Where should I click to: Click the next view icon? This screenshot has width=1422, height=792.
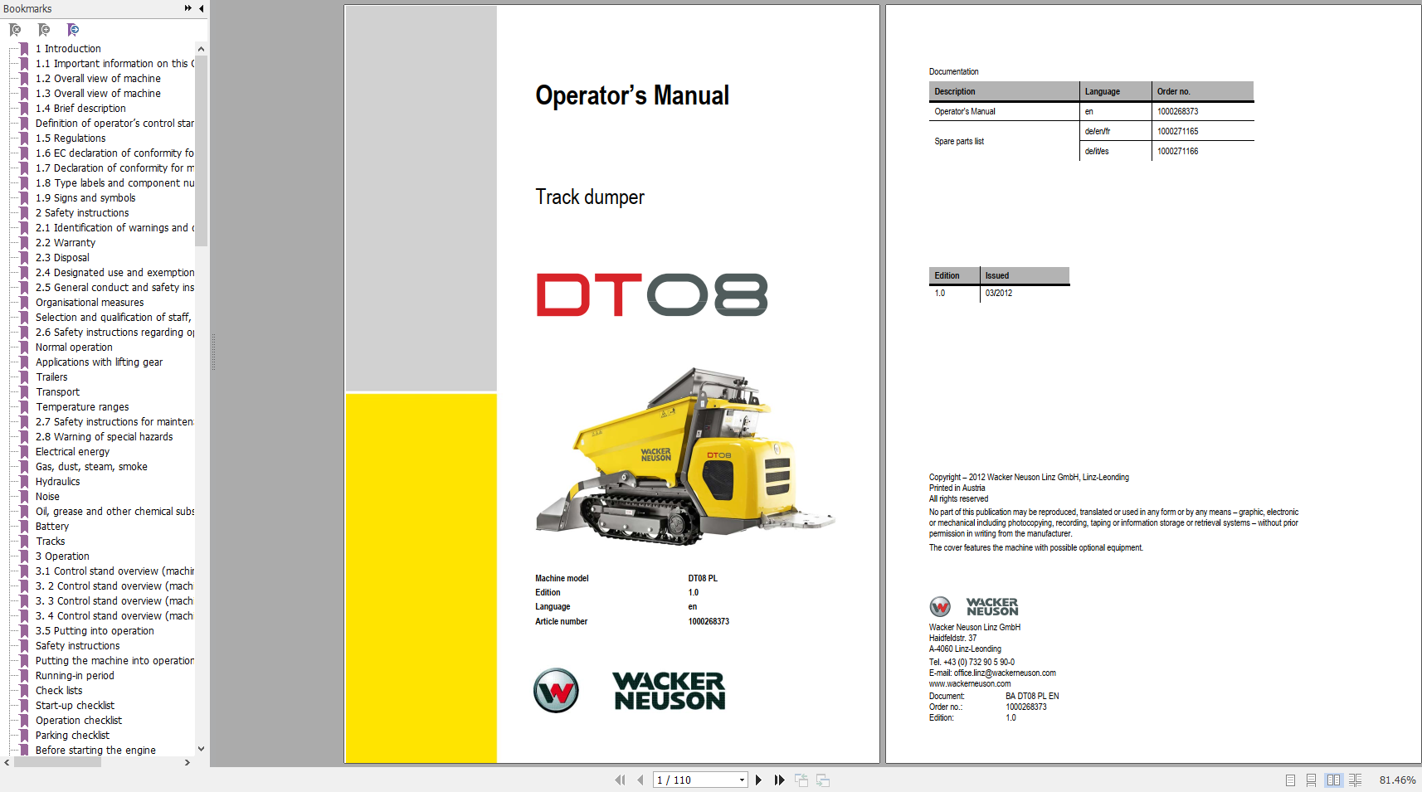(x=823, y=780)
